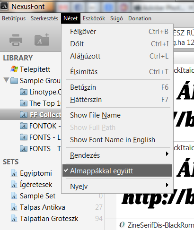Select Telepített installed fonts
This screenshot has height=230, width=194.
point(35,69)
